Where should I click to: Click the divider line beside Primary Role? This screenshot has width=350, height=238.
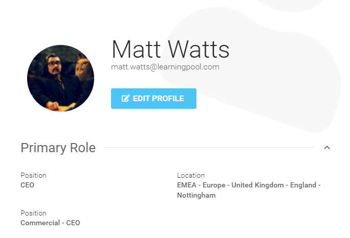coord(209,148)
